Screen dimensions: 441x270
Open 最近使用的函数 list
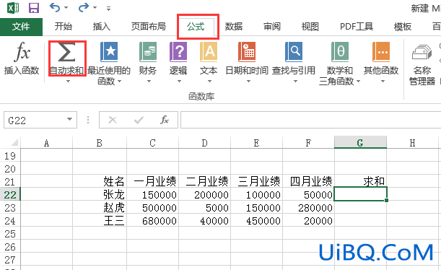(x=109, y=64)
